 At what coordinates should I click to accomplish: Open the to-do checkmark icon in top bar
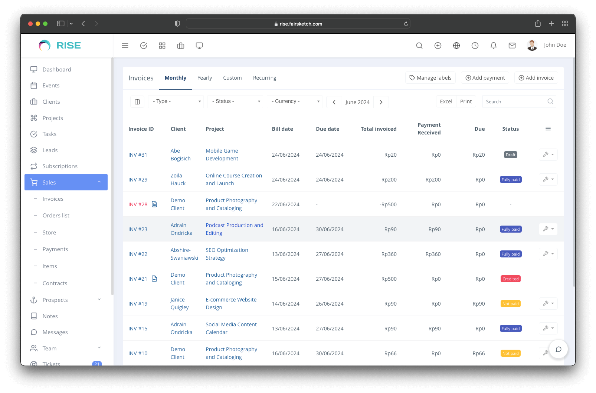[144, 46]
